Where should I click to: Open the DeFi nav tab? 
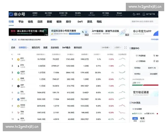[80, 22]
